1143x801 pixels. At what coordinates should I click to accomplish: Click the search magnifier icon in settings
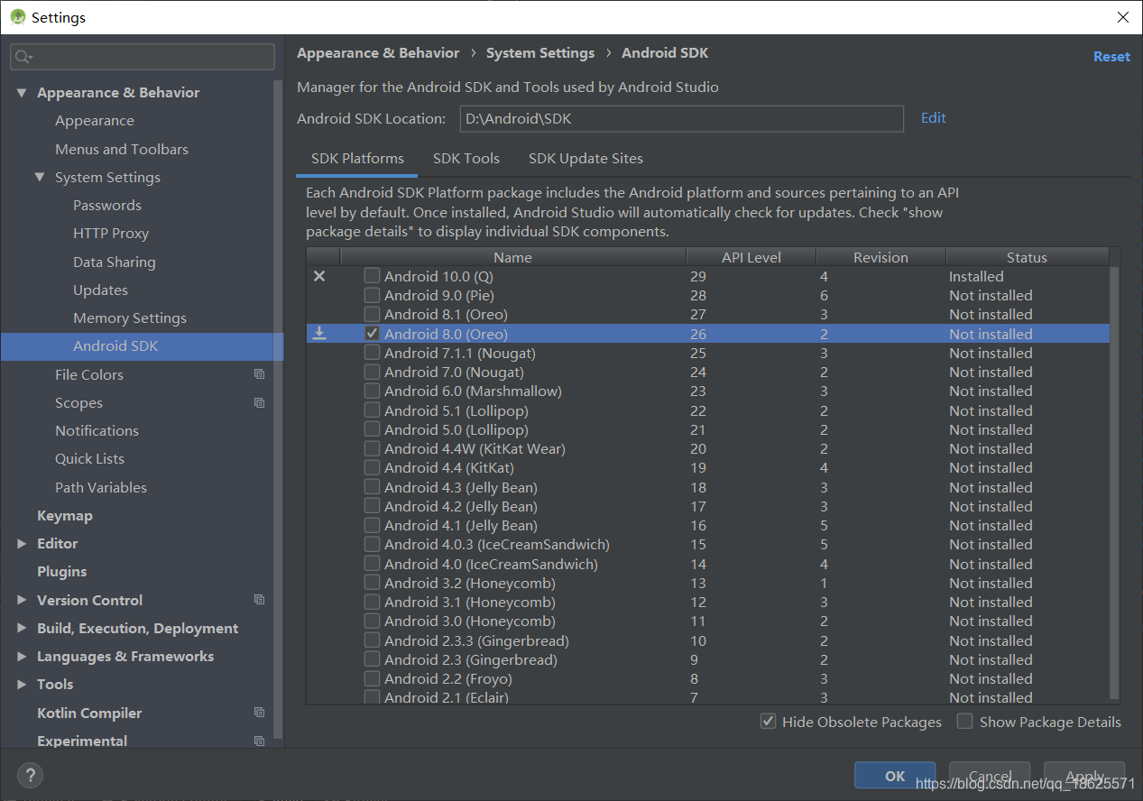22,57
